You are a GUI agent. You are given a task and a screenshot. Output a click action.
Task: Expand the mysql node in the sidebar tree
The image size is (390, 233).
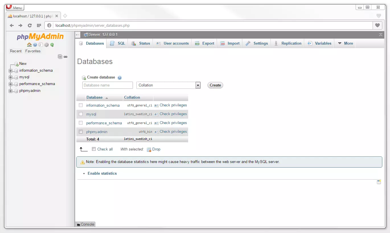[x=11, y=77]
